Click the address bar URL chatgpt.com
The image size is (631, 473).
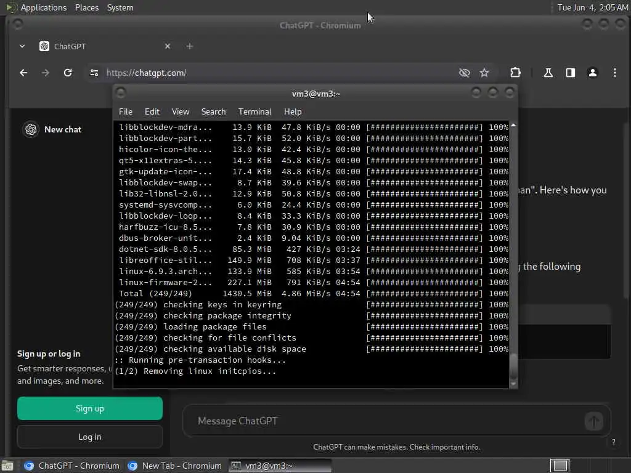click(147, 73)
